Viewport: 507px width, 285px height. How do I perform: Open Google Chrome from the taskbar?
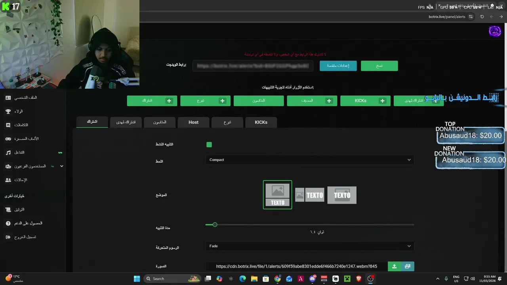(x=277, y=279)
